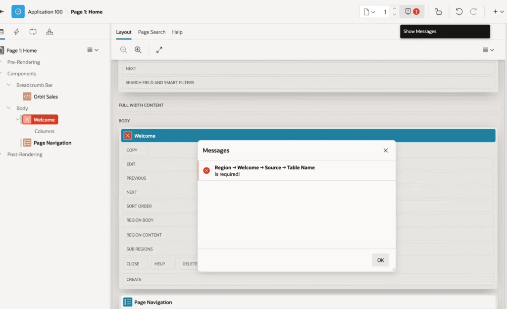507x309 pixels.
Task: Click OK in the Messages dialog
Action: pyautogui.click(x=381, y=260)
